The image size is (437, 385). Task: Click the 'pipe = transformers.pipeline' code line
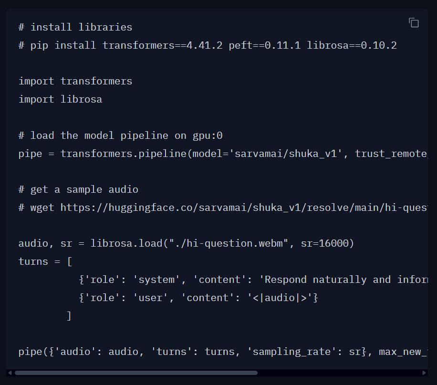click(x=223, y=154)
